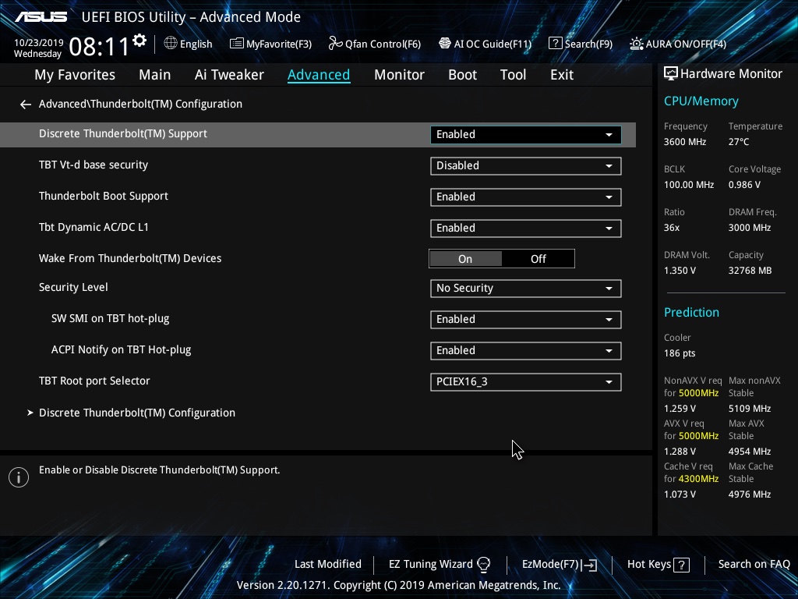798x599 pixels.
Task: Click Search on FAQ link
Action: coord(754,565)
